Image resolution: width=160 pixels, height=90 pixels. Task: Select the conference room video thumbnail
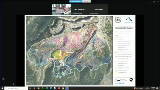61,9
